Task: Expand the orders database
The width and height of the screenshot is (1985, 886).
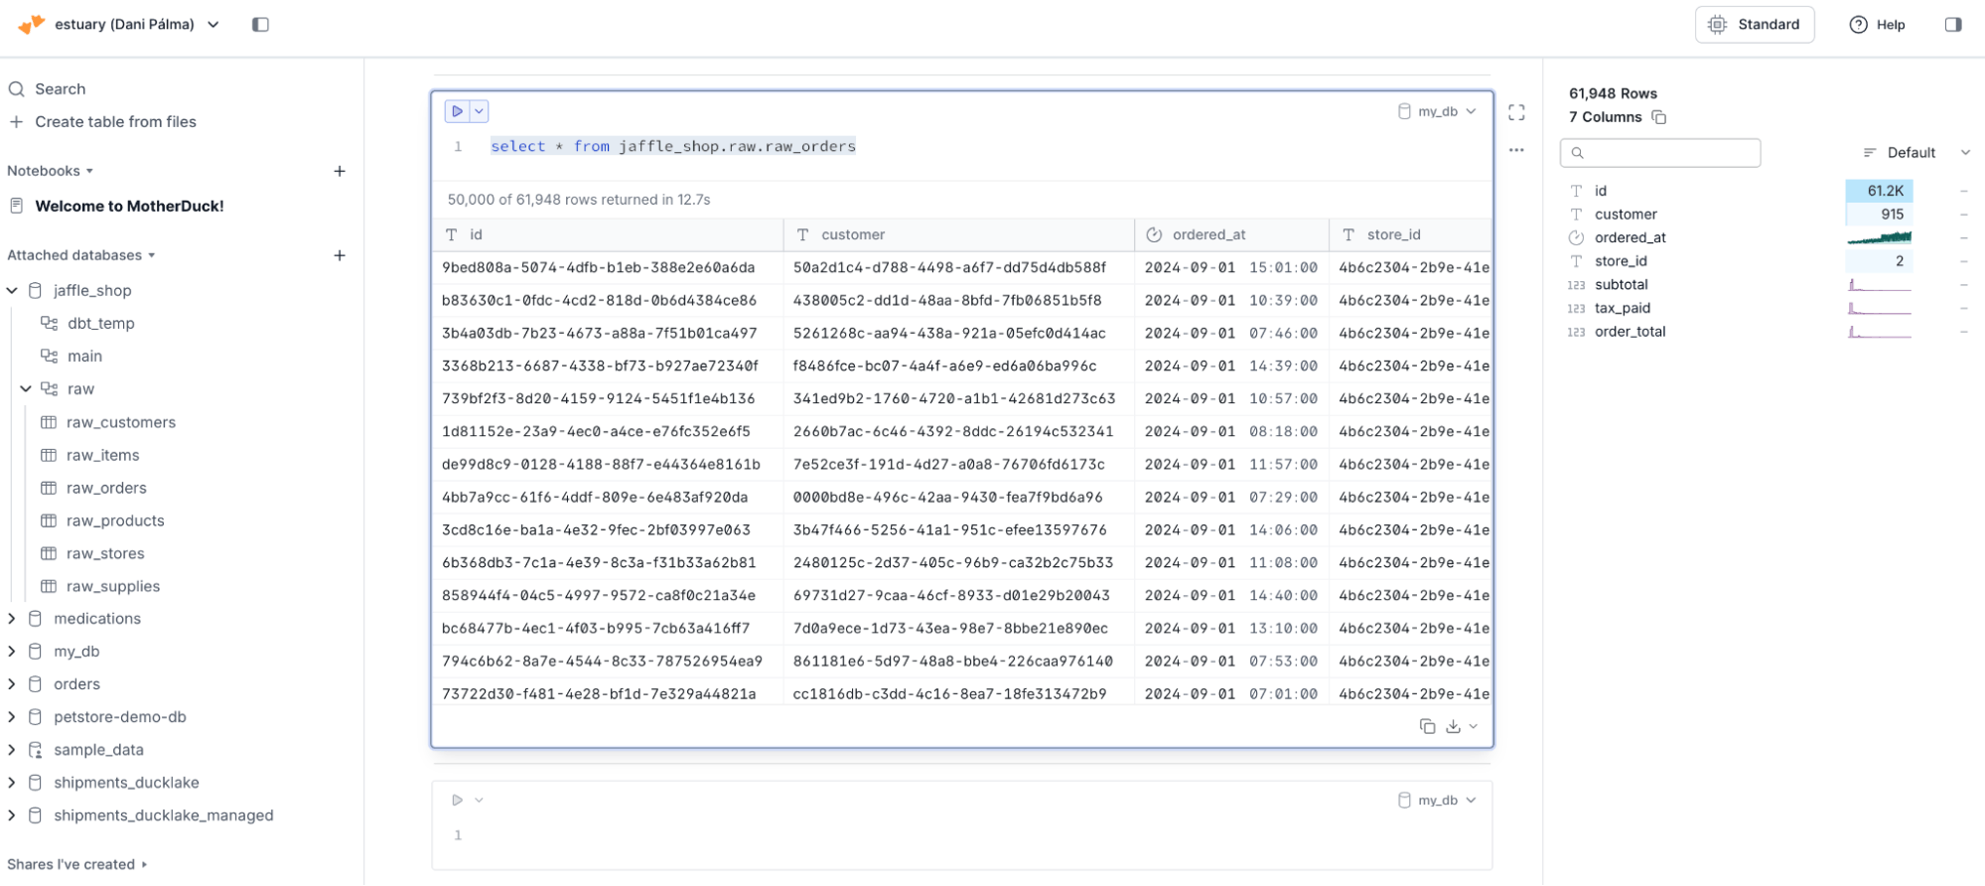Action: 12,683
